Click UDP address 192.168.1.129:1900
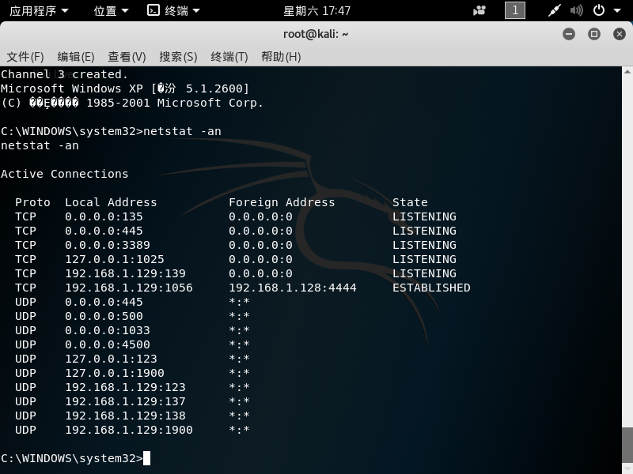The image size is (633, 474). [x=129, y=430]
